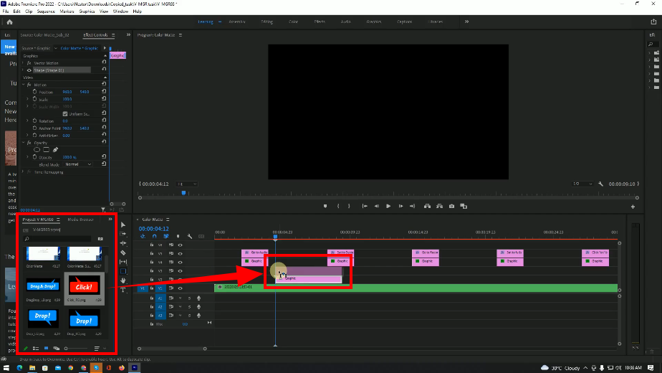Play the program monitor video
This screenshot has width=662, height=373.
[x=388, y=206]
